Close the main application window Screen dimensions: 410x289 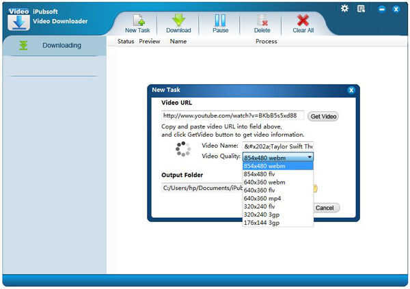pyautogui.click(x=396, y=9)
